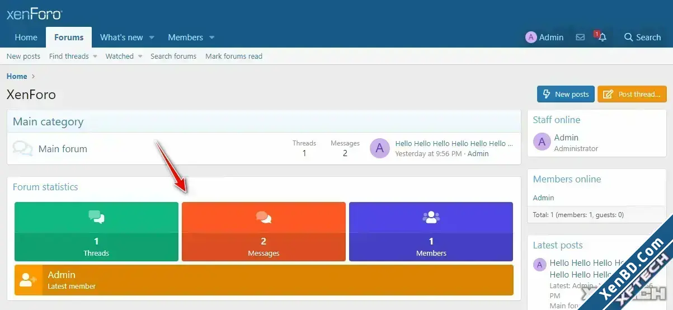Click 'Yesterday at 9:56 PM' timestamp
The width and height of the screenshot is (673, 310).
429,153
